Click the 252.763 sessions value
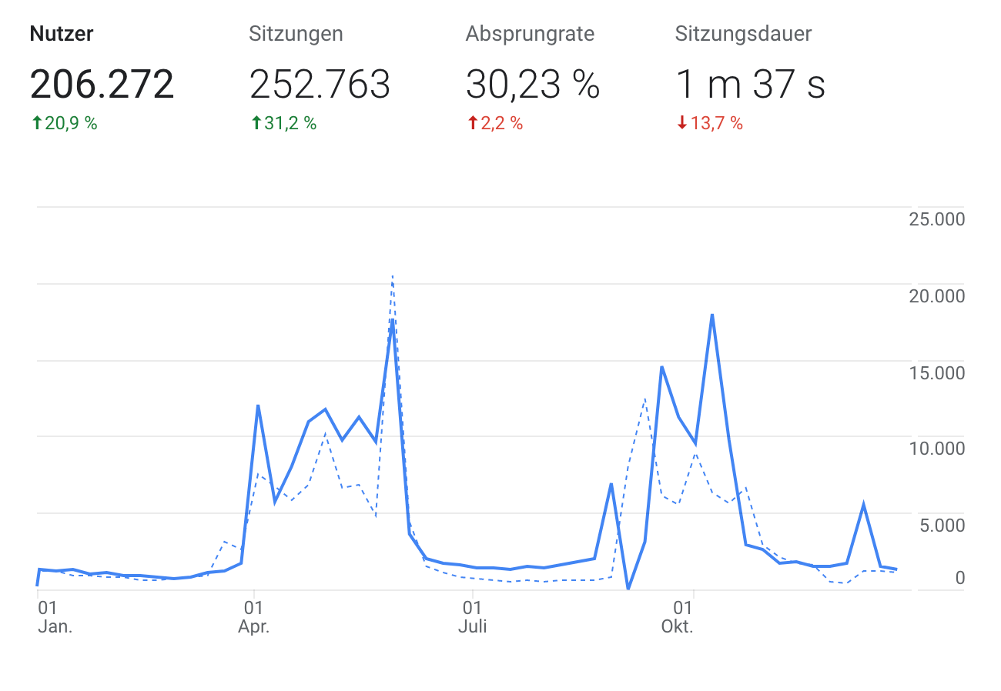Image resolution: width=1001 pixels, height=691 pixels. tap(320, 84)
